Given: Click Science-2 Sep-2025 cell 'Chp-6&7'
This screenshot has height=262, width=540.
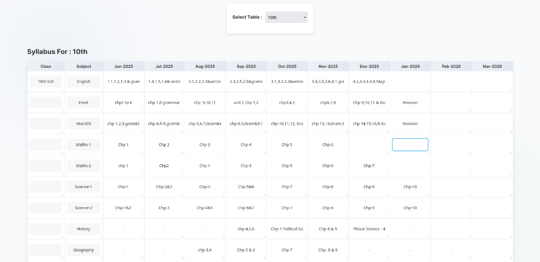Looking at the screenshot, I should (x=246, y=208).
